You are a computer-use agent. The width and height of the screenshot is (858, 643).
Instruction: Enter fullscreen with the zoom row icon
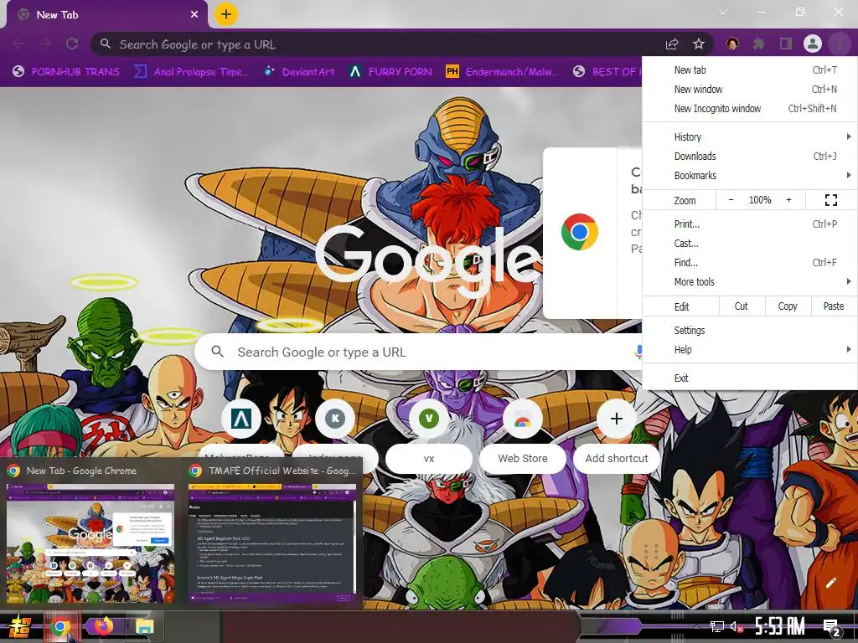tap(830, 200)
